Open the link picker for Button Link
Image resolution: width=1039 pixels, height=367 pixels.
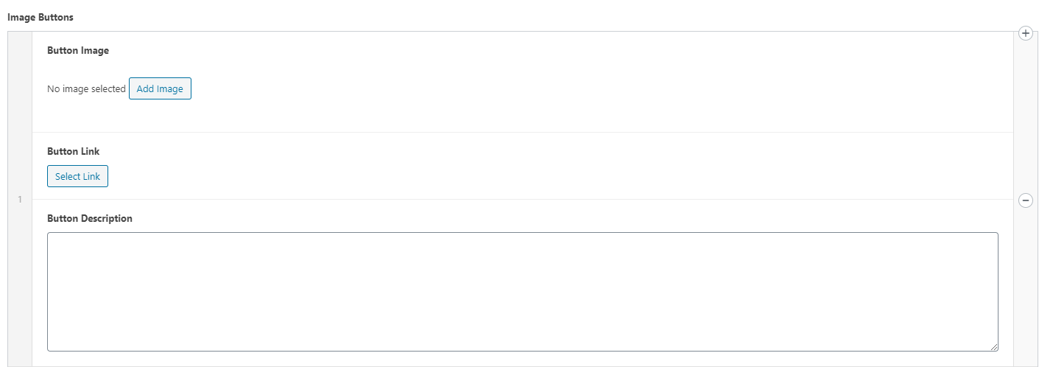pos(77,177)
